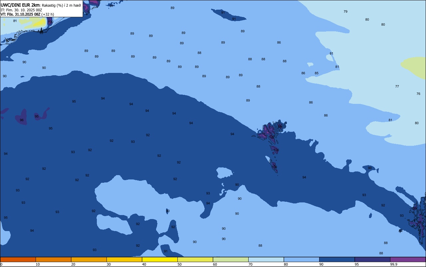Screen dimensions: 426x267
Task: Click the 0 tick label on color scale
Action: (x=1, y=264)
